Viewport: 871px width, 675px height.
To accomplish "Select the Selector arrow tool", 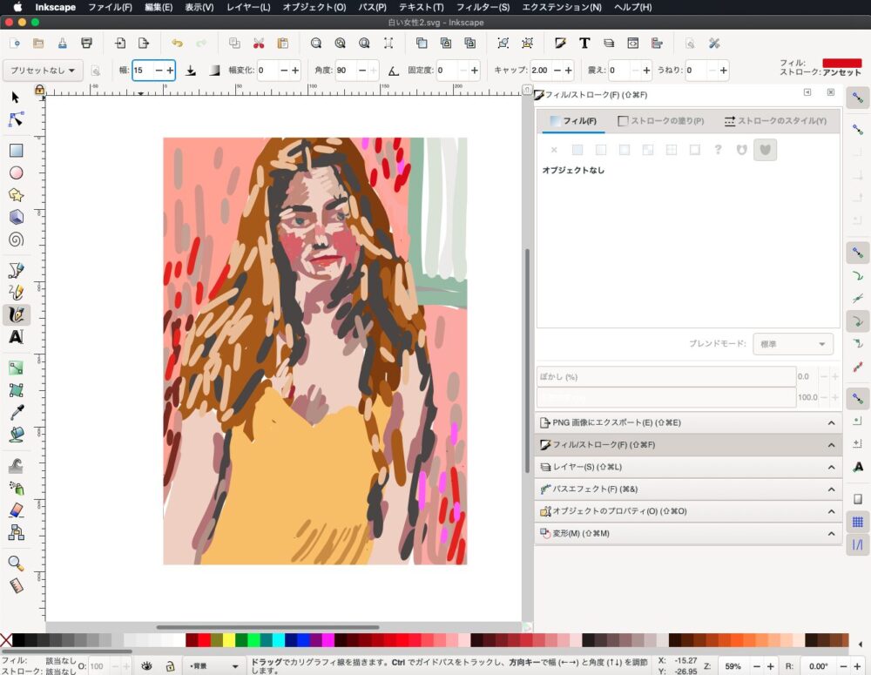I will coord(16,97).
